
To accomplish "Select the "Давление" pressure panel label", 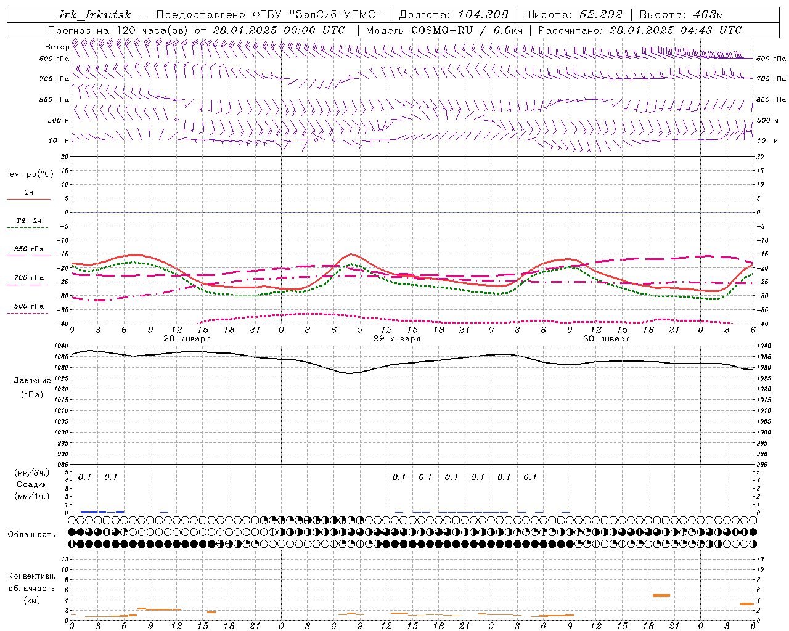I will pos(32,381).
